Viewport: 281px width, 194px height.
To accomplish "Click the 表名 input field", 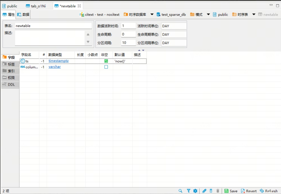I will (53, 26).
